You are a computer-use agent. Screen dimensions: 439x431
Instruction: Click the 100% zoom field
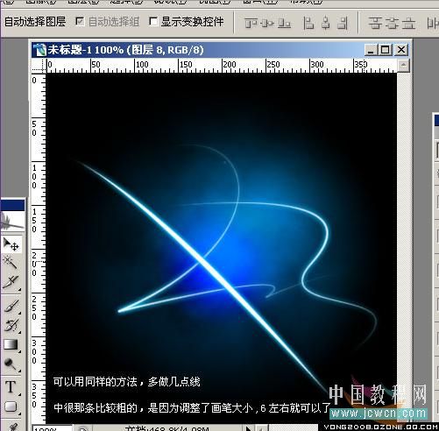52,428
